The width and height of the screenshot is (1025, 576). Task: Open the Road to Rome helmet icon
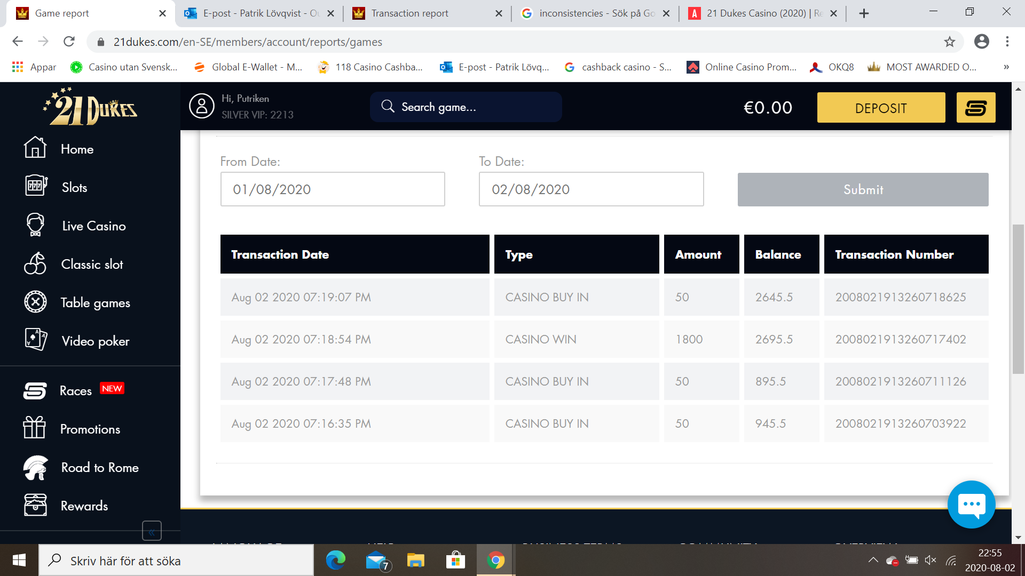(35, 467)
